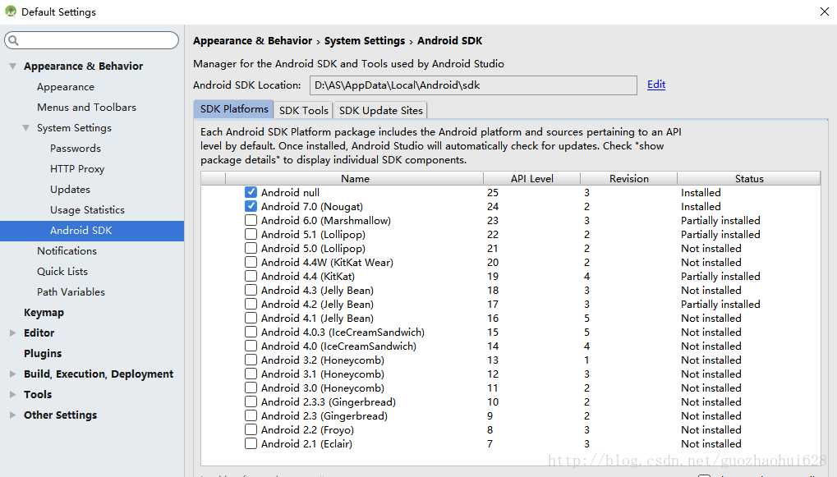Check Android 5.0 (Lollipop) checkbox

251,248
